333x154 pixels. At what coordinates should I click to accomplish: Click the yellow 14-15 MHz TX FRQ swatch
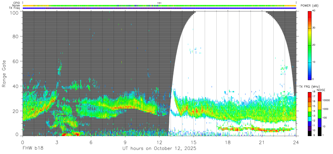pos(310,109)
